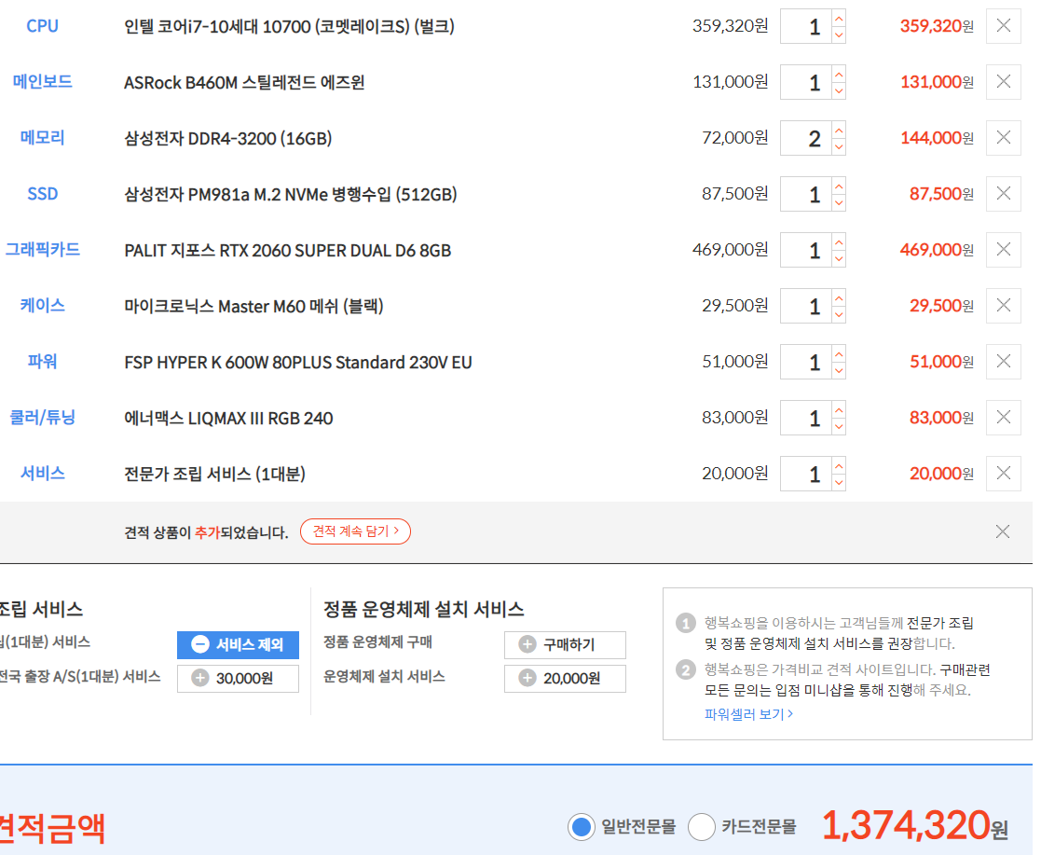Decrease 파워 quantity with down arrow
Screen dimensions: 1041x855
tap(839, 370)
